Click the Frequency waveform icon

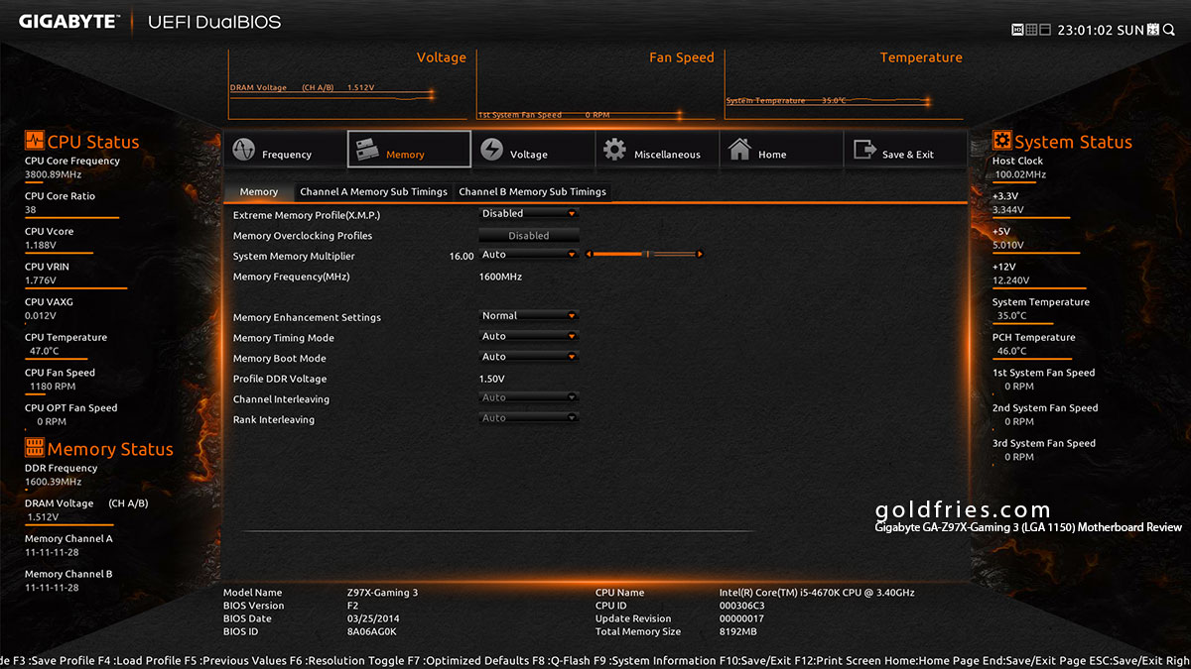(243, 150)
